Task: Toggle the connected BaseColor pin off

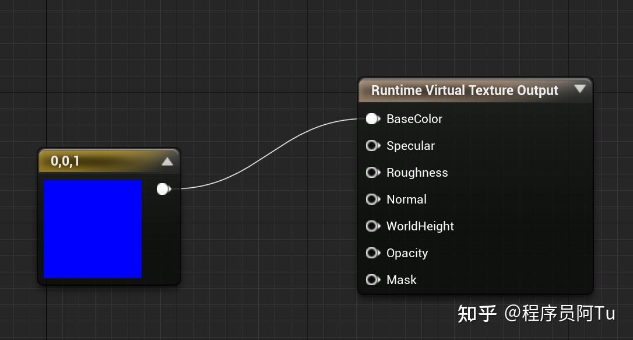Action: [x=373, y=119]
